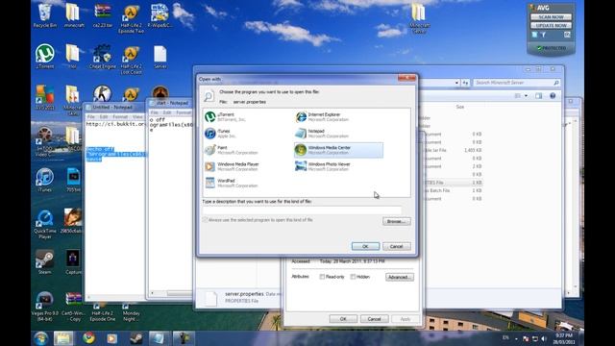Open Windows Media Player from the taskbar
Viewport: 615px width, 346px height.
coord(112,338)
